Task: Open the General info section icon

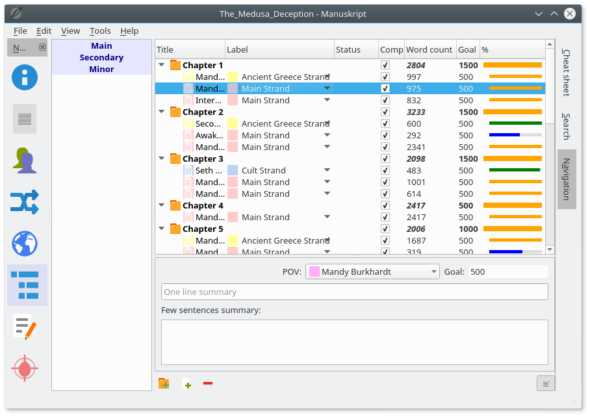Action: [x=25, y=77]
